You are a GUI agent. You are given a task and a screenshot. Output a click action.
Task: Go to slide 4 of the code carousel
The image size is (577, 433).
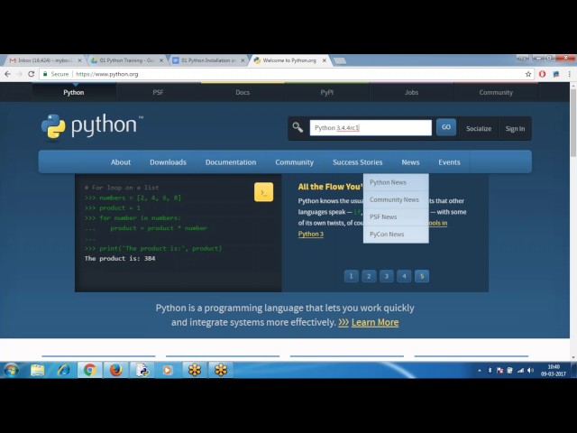(404, 276)
